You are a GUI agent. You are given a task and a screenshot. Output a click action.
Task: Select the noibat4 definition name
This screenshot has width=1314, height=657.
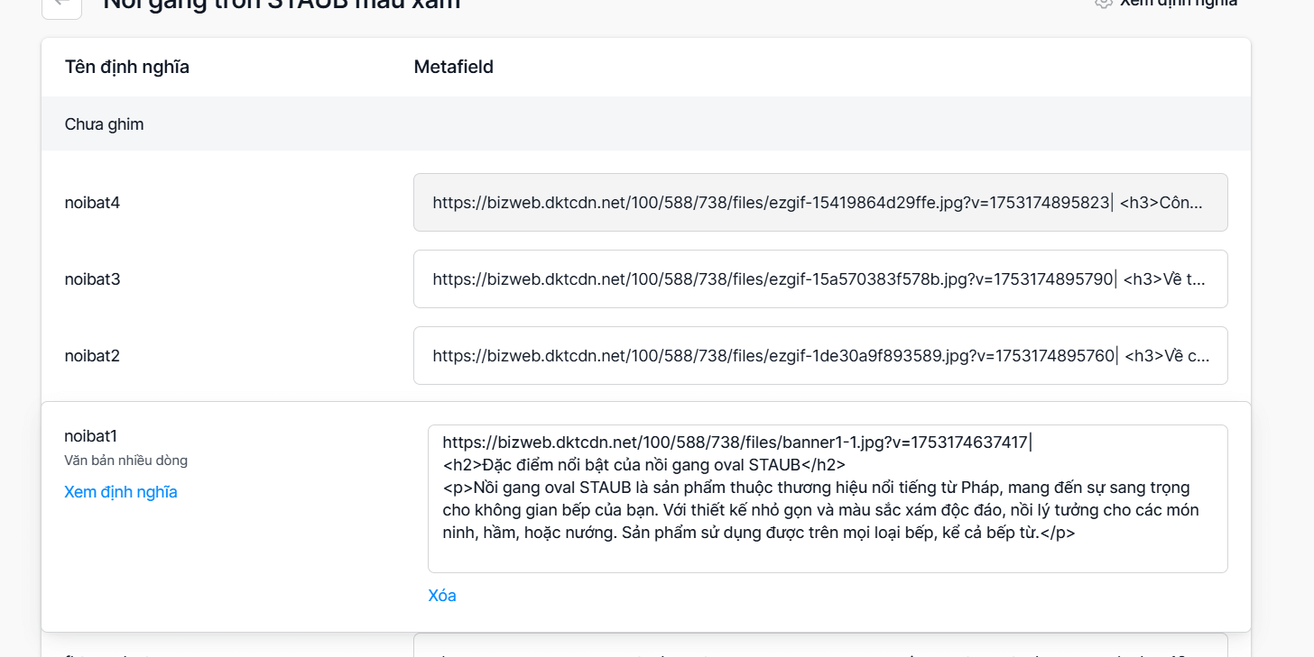click(x=92, y=203)
